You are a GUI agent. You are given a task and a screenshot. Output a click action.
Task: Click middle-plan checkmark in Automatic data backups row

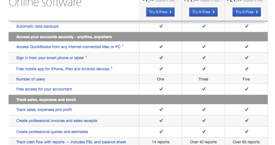pyautogui.click(x=204, y=26)
